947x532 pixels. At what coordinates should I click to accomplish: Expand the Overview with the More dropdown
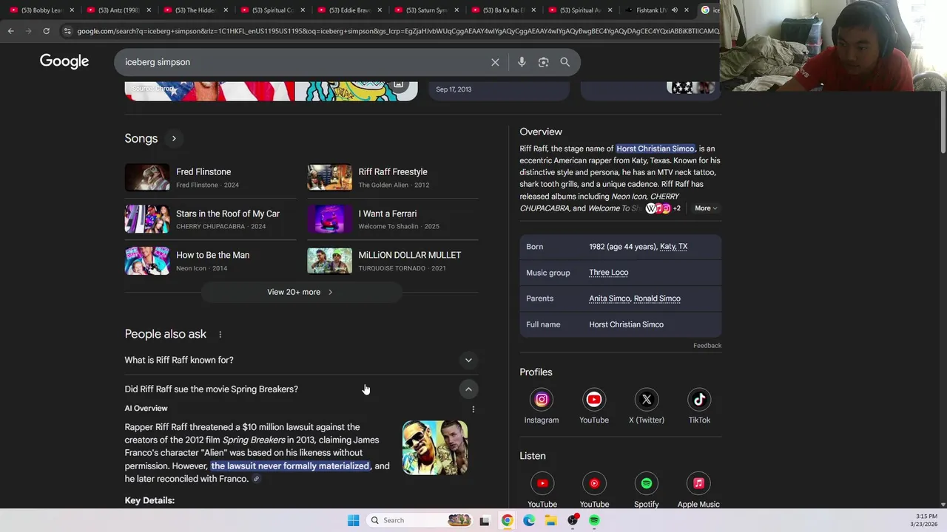pos(706,208)
